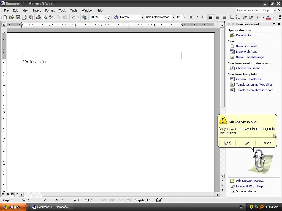Click Document1 taskbar button
The image size is (282, 211).
pos(51,207)
